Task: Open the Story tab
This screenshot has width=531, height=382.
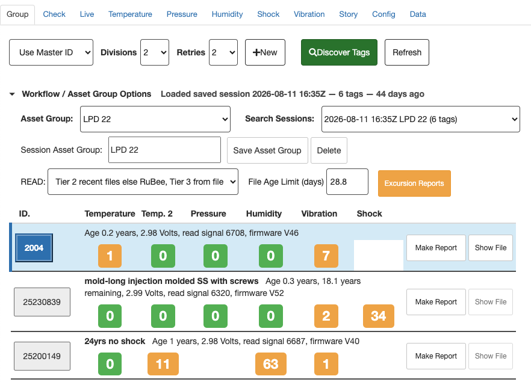Action: point(349,14)
